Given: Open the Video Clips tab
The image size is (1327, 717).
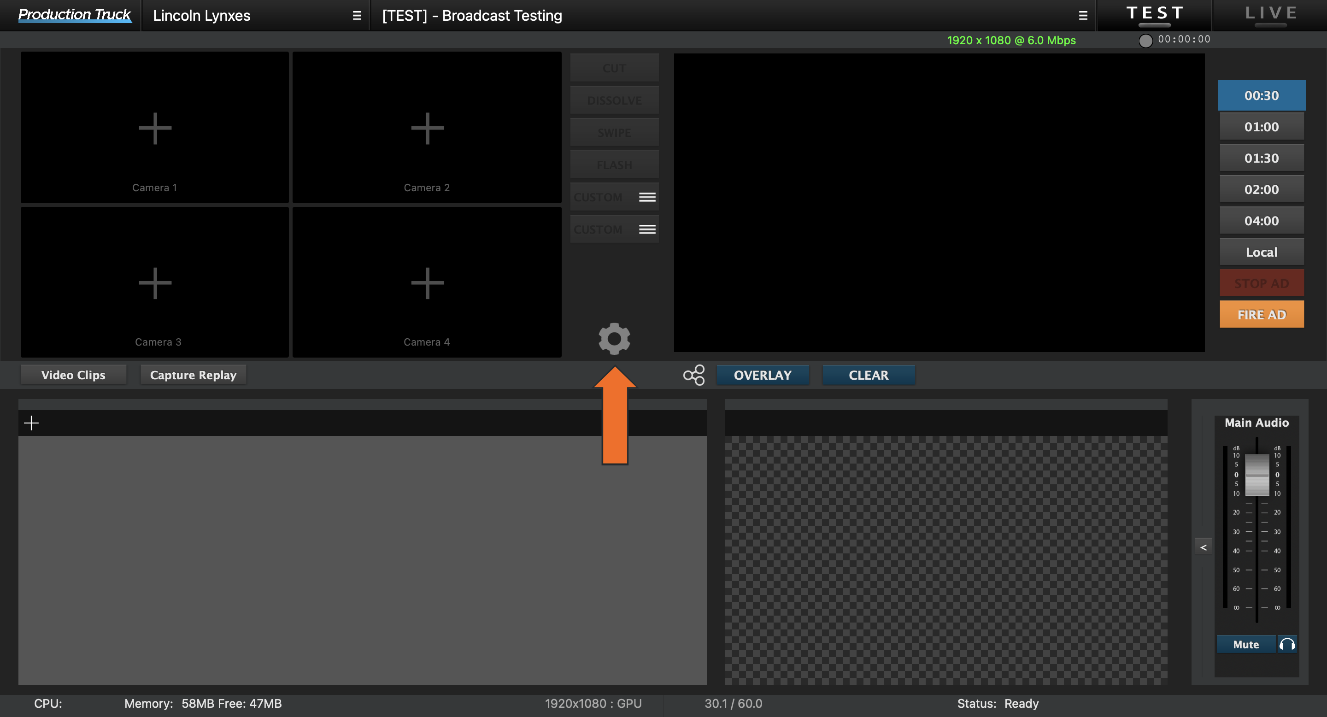Looking at the screenshot, I should click(x=73, y=375).
